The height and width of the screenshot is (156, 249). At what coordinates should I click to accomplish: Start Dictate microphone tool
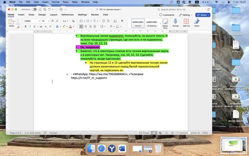[175, 23]
